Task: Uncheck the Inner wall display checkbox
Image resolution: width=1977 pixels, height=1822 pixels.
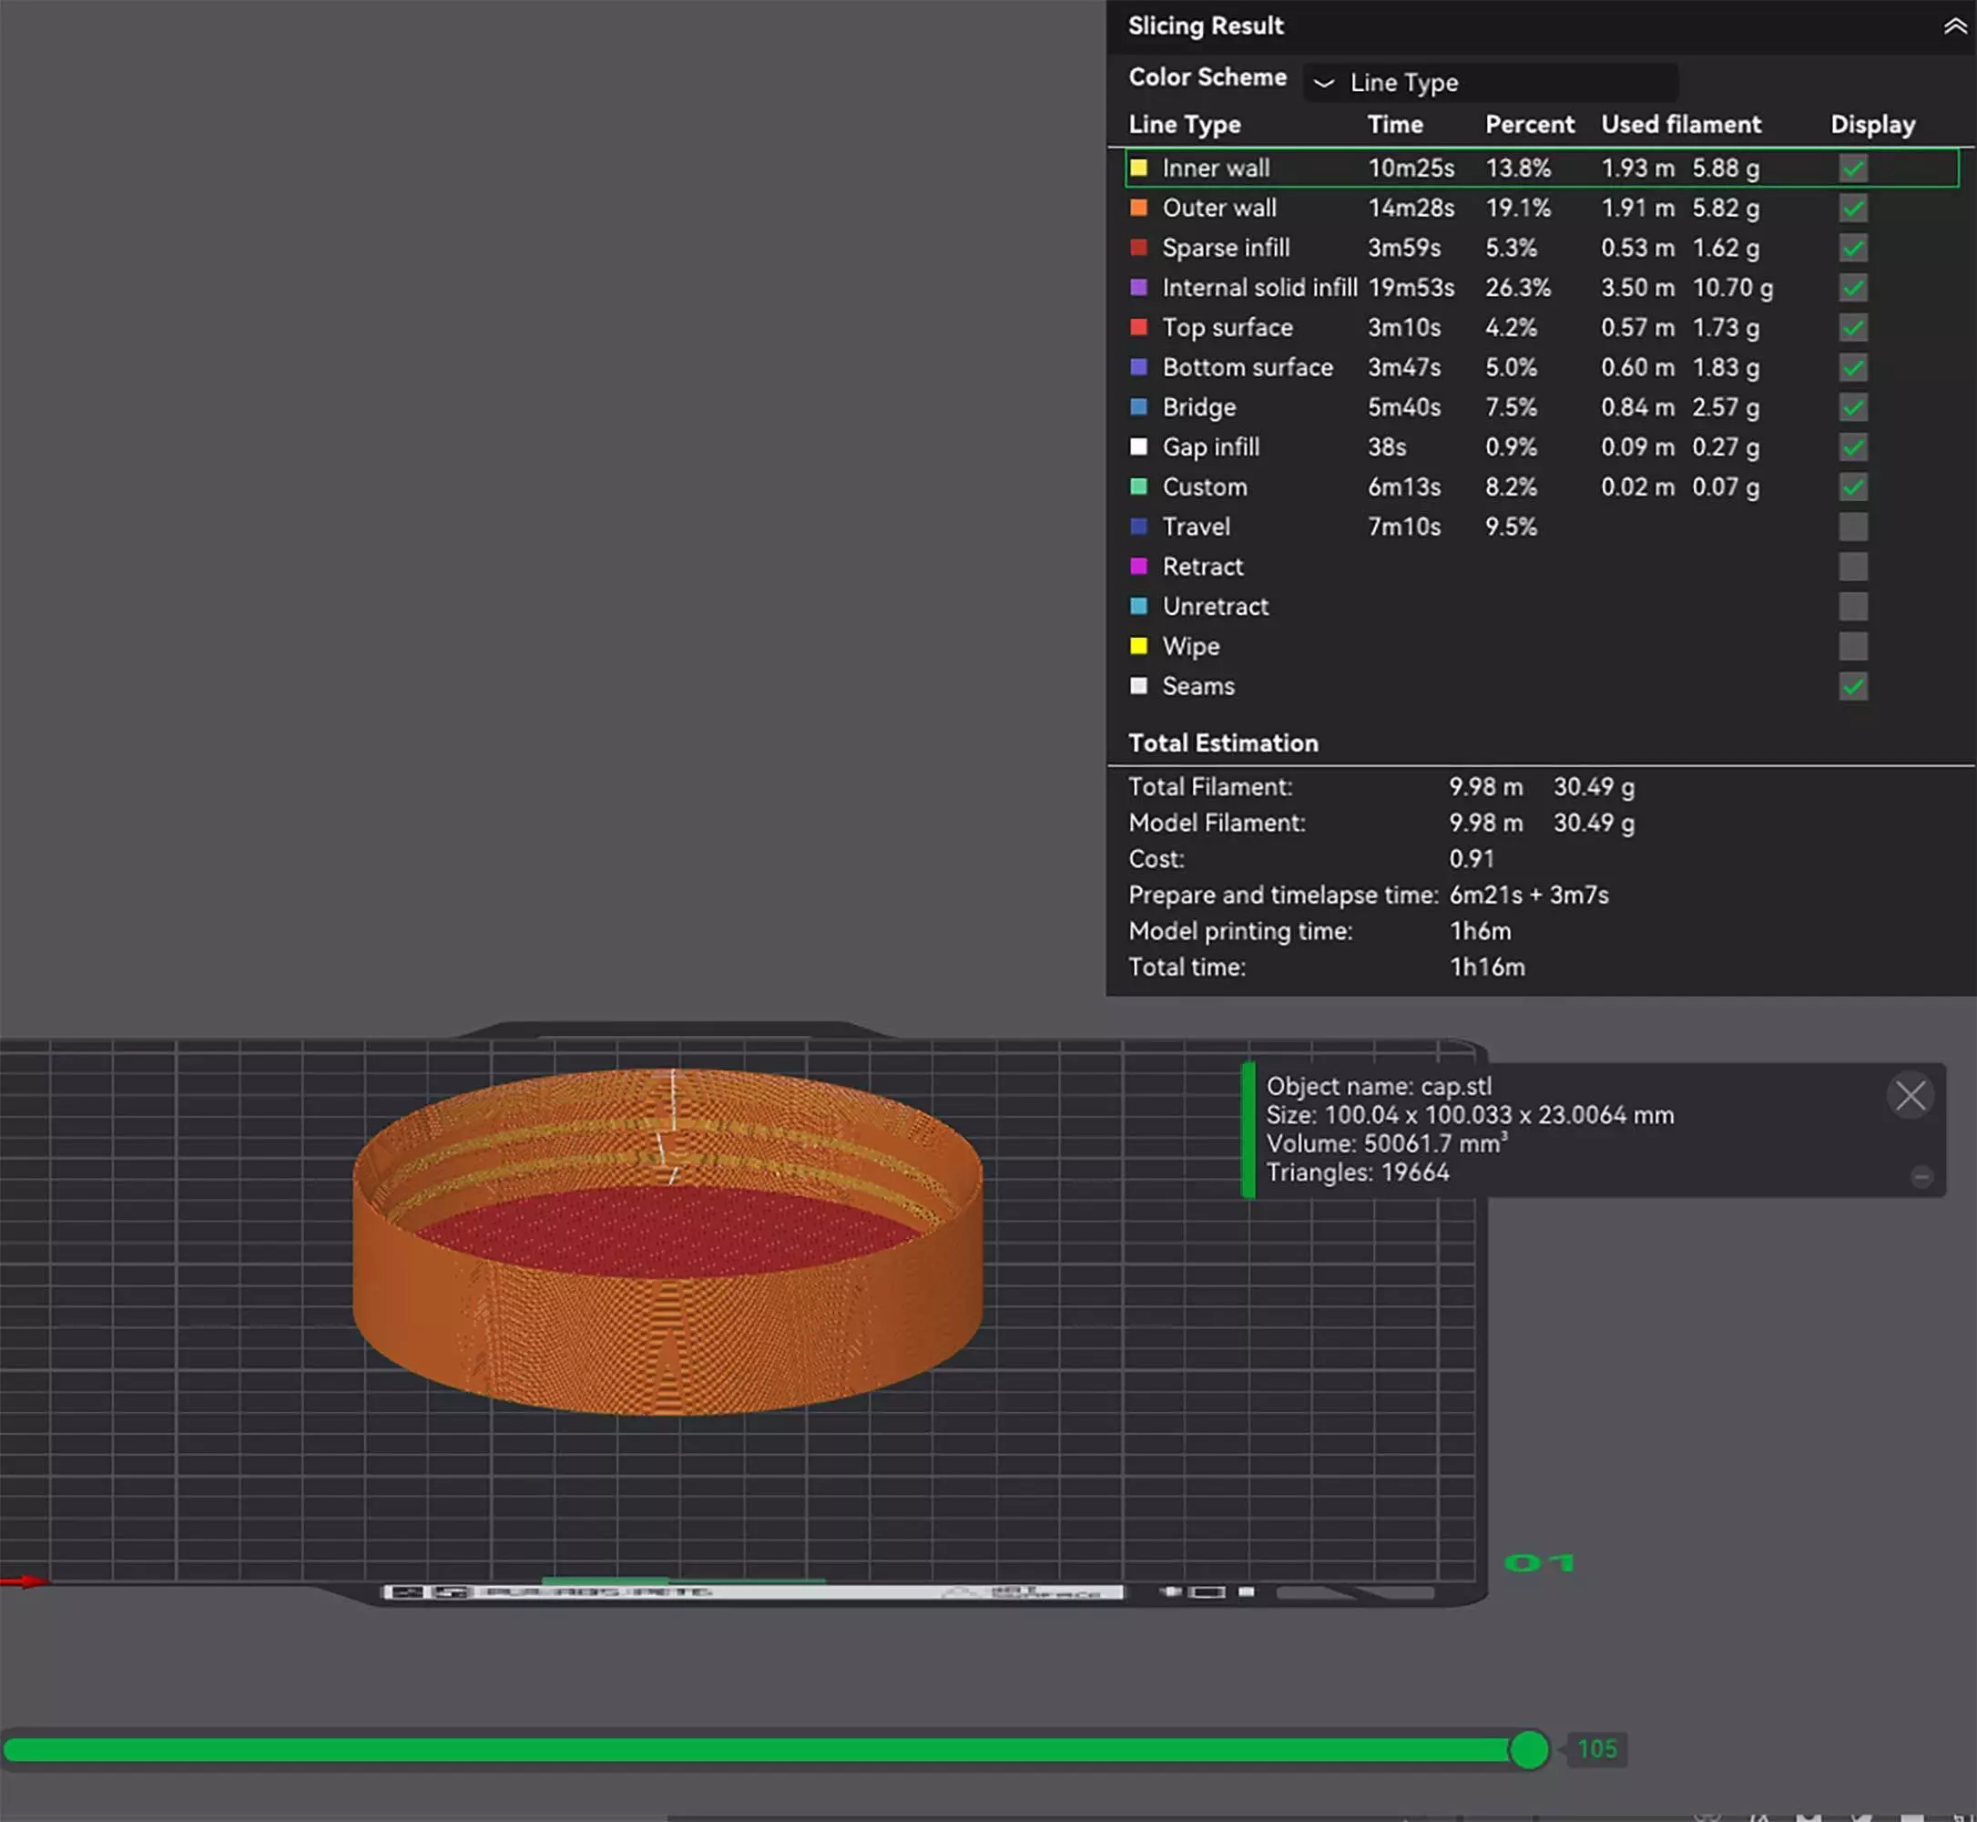Action: tap(1852, 169)
